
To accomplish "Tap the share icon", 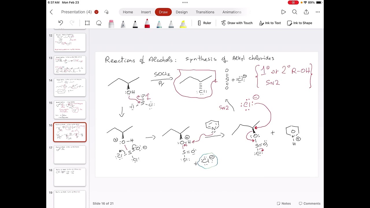I will pyautogui.click(x=306, y=12).
